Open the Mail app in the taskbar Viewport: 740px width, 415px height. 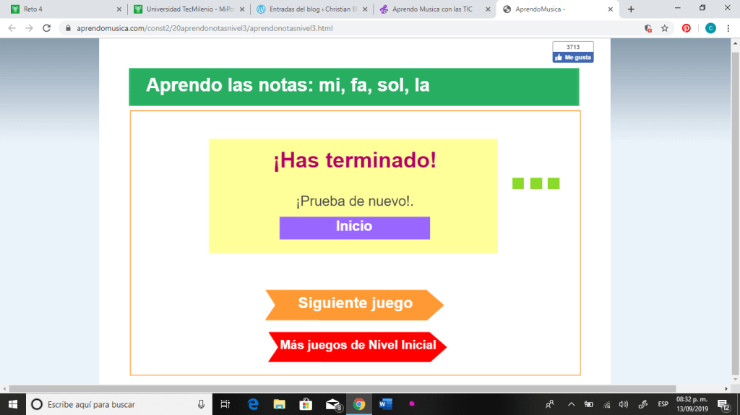coord(332,404)
